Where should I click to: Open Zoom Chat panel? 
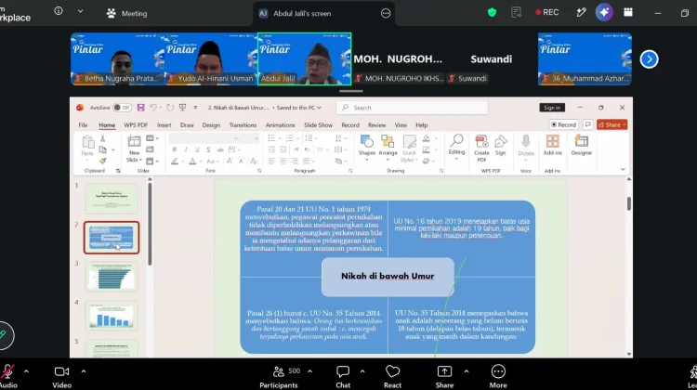(x=343, y=376)
